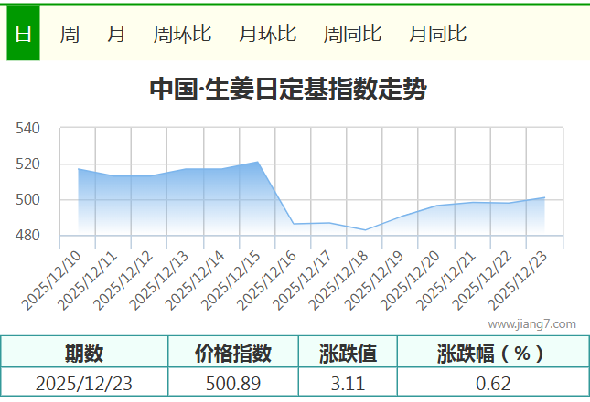
Task: Click the 价格指数 column header
Action: click(x=233, y=353)
